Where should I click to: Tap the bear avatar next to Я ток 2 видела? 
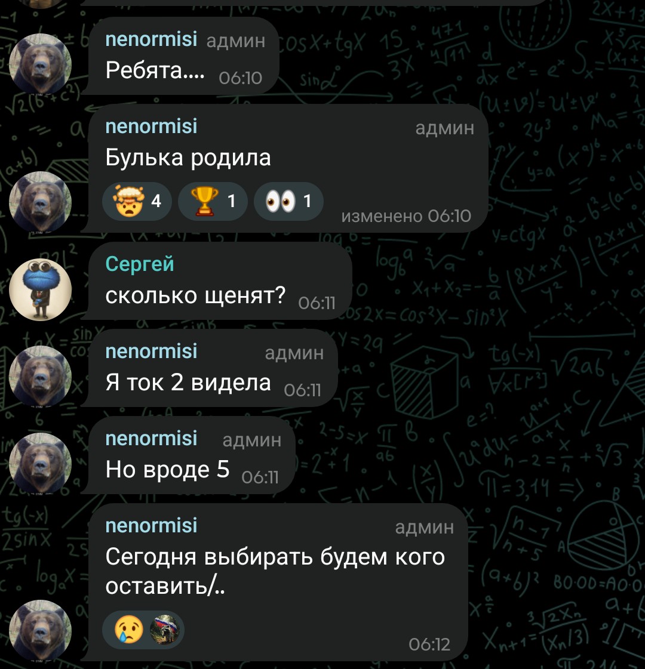coord(40,377)
